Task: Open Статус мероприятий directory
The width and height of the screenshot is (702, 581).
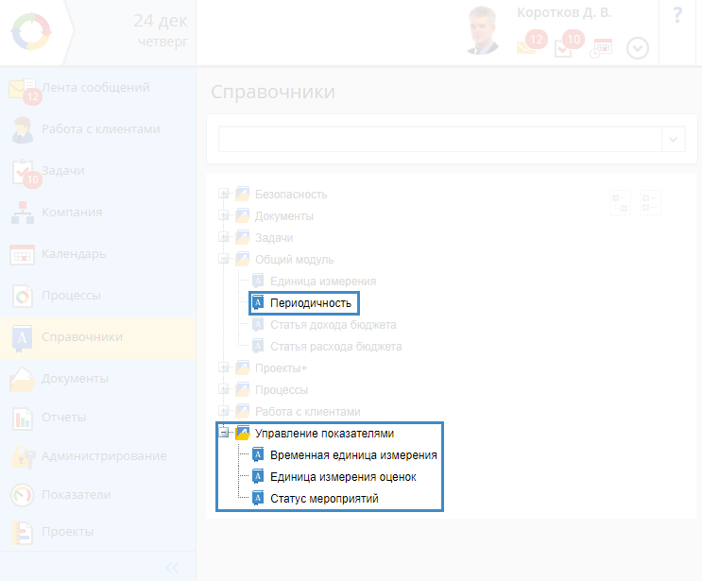Action: pyautogui.click(x=324, y=498)
